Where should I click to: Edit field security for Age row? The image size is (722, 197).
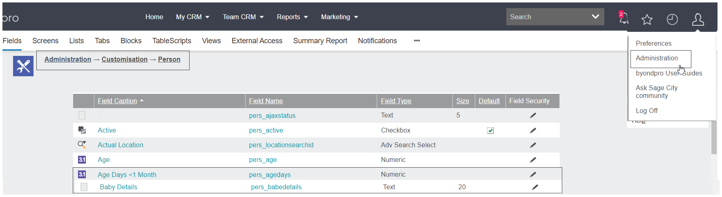pos(533,160)
